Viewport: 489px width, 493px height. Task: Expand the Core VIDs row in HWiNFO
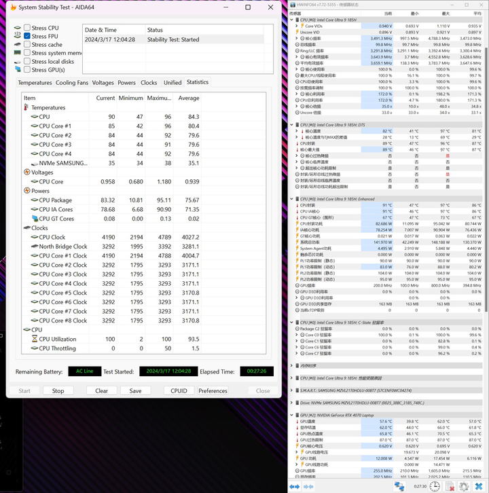pyautogui.click(x=297, y=26)
